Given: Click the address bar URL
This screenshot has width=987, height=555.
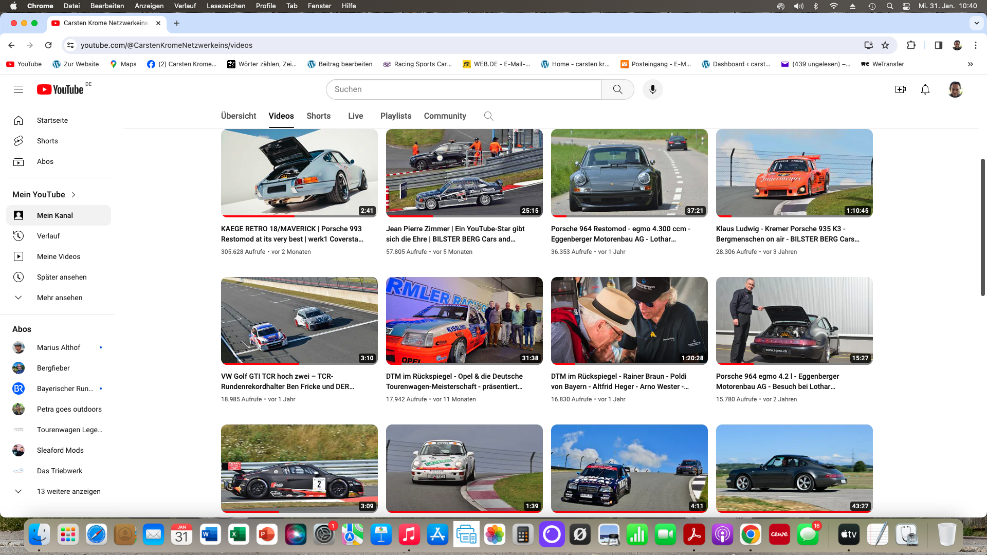Looking at the screenshot, I should point(167,45).
